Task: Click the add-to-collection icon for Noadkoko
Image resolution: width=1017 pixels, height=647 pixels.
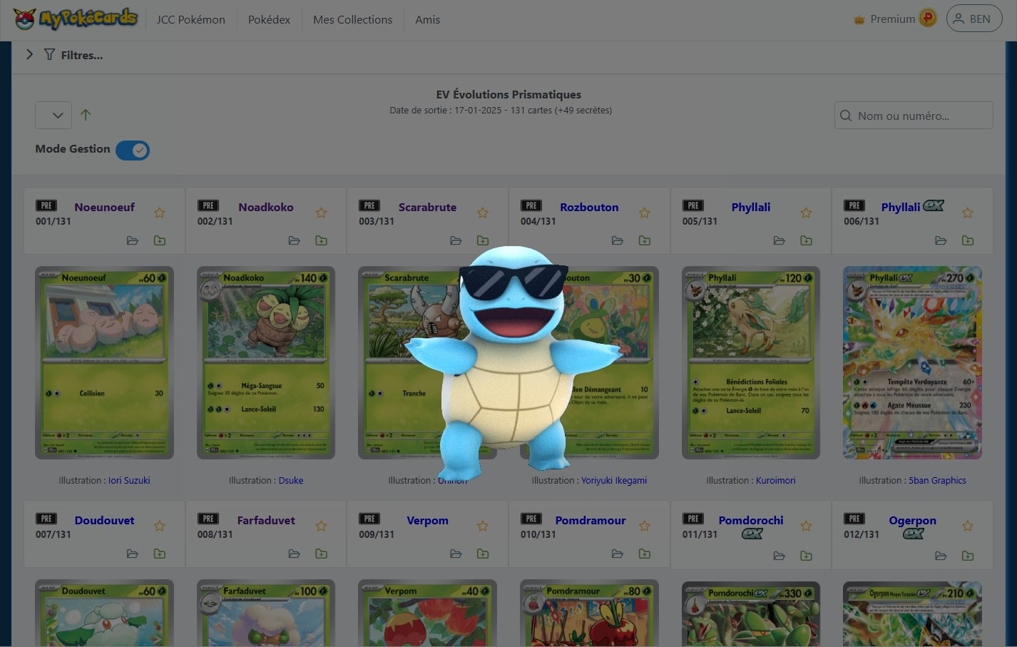Action: pyautogui.click(x=321, y=240)
